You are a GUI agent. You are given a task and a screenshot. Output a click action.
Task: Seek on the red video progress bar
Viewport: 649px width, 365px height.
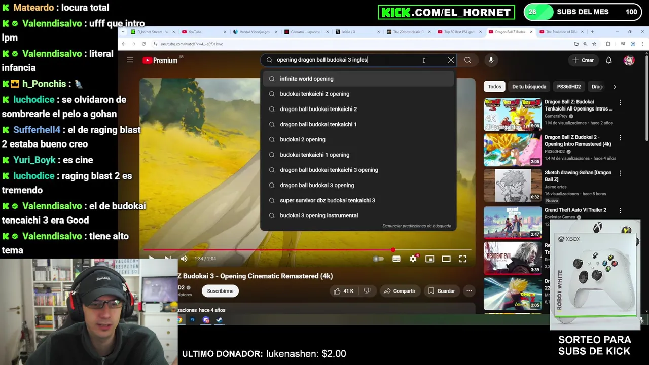(307, 250)
